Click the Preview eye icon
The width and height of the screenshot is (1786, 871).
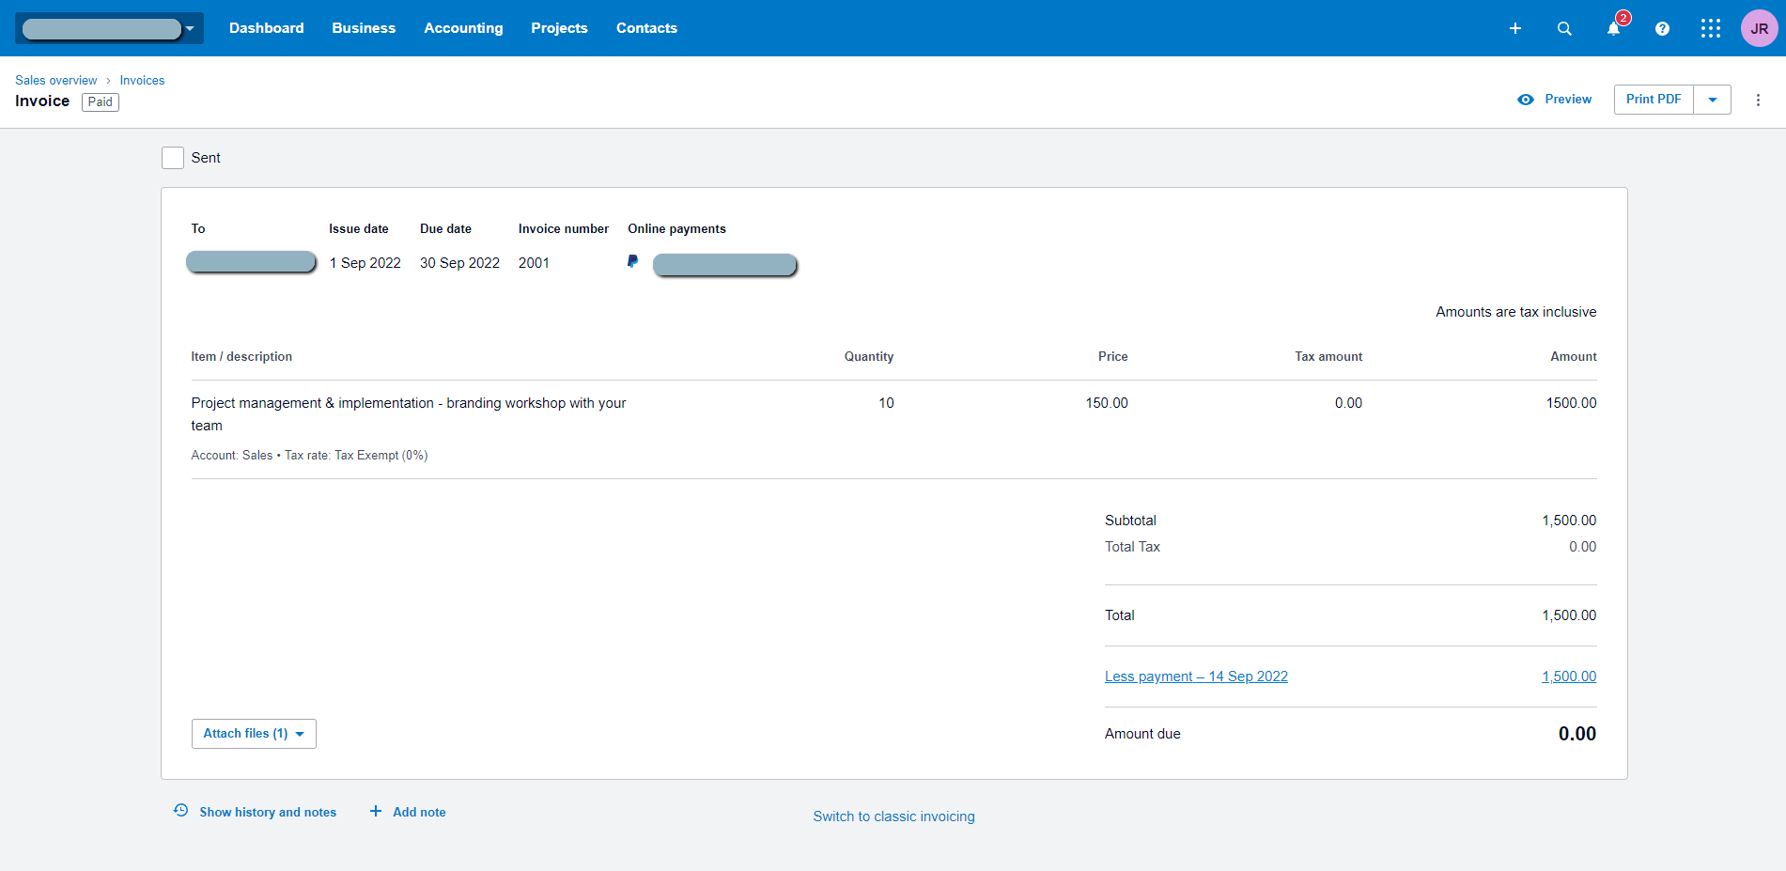[x=1526, y=100]
